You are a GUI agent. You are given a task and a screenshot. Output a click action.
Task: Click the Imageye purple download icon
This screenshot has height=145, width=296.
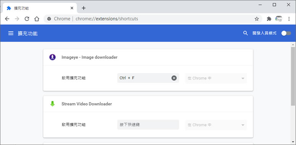[x=52, y=57]
